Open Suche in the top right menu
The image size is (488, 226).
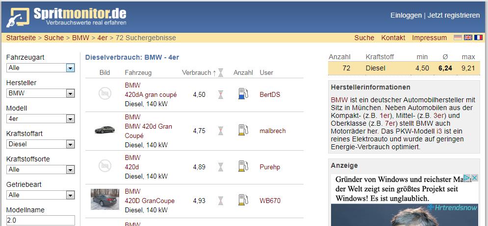point(364,38)
